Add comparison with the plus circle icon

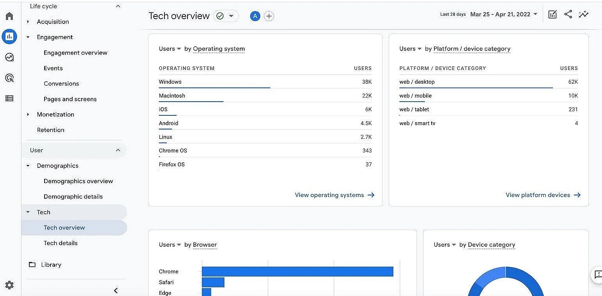tap(269, 16)
